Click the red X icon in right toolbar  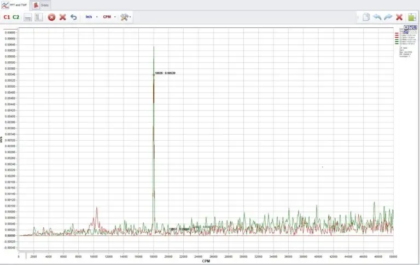399,17
